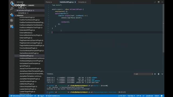This screenshot has width=173, height=97.
Task: Click LF line ending indicator
Action: tap(144, 96)
